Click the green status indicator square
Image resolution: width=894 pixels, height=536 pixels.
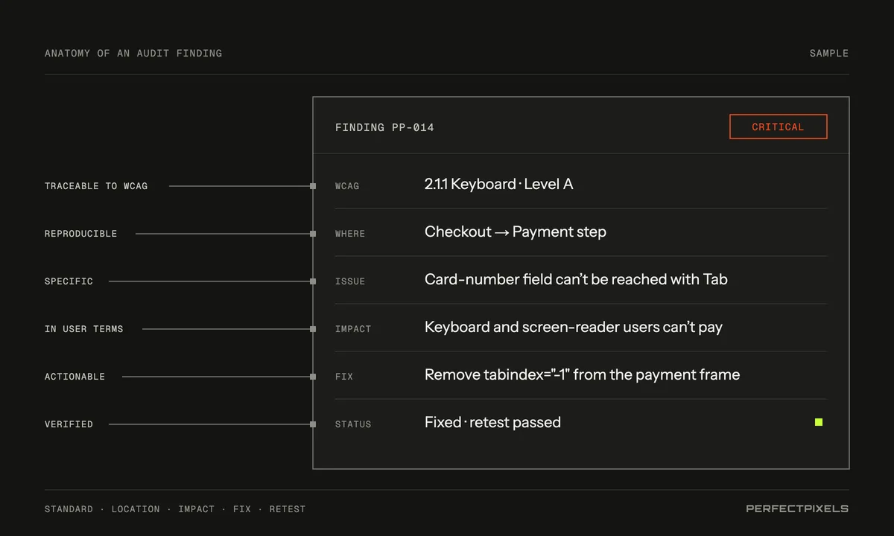pyautogui.click(x=819, y=422)
